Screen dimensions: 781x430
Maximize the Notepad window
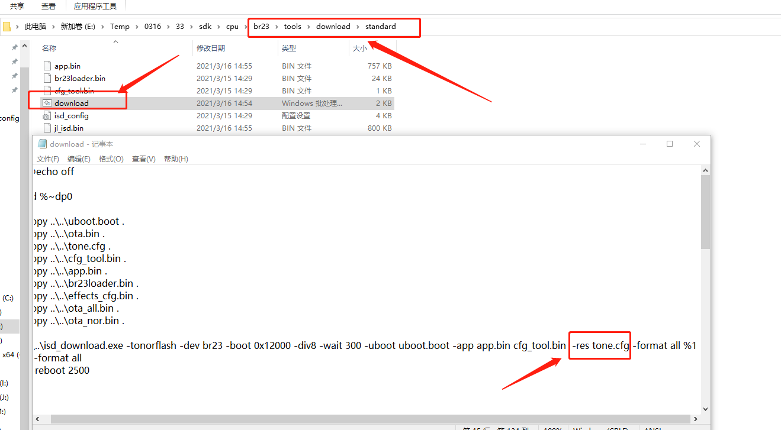670,144
